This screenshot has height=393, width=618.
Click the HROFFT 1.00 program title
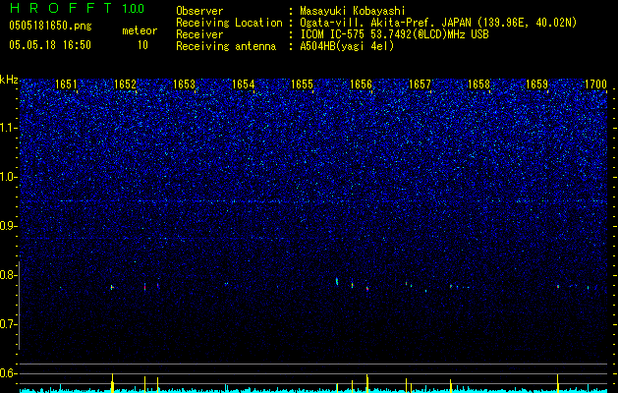pyautogui.click(x=77, y=8)
